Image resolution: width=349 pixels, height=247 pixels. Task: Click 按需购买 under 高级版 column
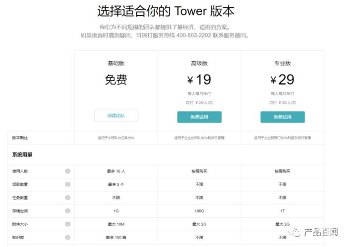199,171
